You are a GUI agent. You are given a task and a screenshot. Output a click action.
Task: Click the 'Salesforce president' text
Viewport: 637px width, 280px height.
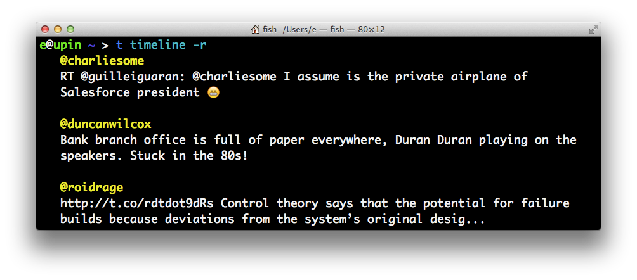click(x=130, y=92)
